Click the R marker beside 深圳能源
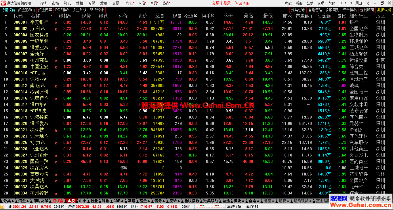 click(x=56, y=156)
